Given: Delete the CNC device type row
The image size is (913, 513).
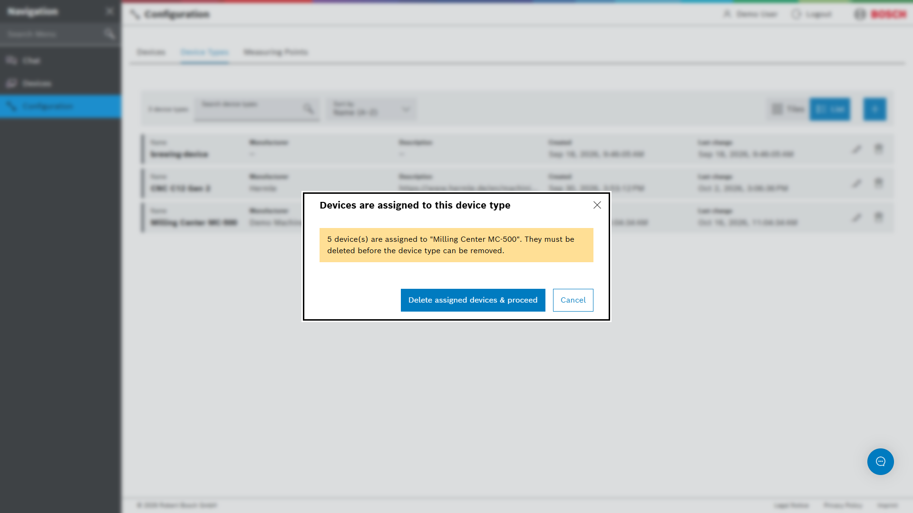Looking at the screenshot, I should pos(878,183).
